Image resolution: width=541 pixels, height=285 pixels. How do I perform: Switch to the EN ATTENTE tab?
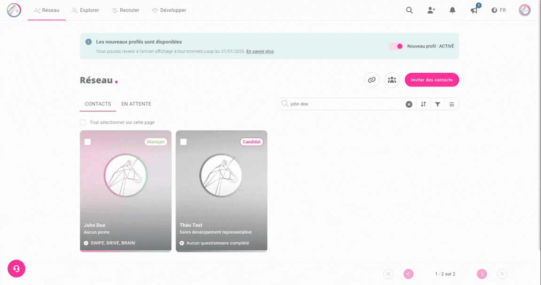click(x=136, y=104)
